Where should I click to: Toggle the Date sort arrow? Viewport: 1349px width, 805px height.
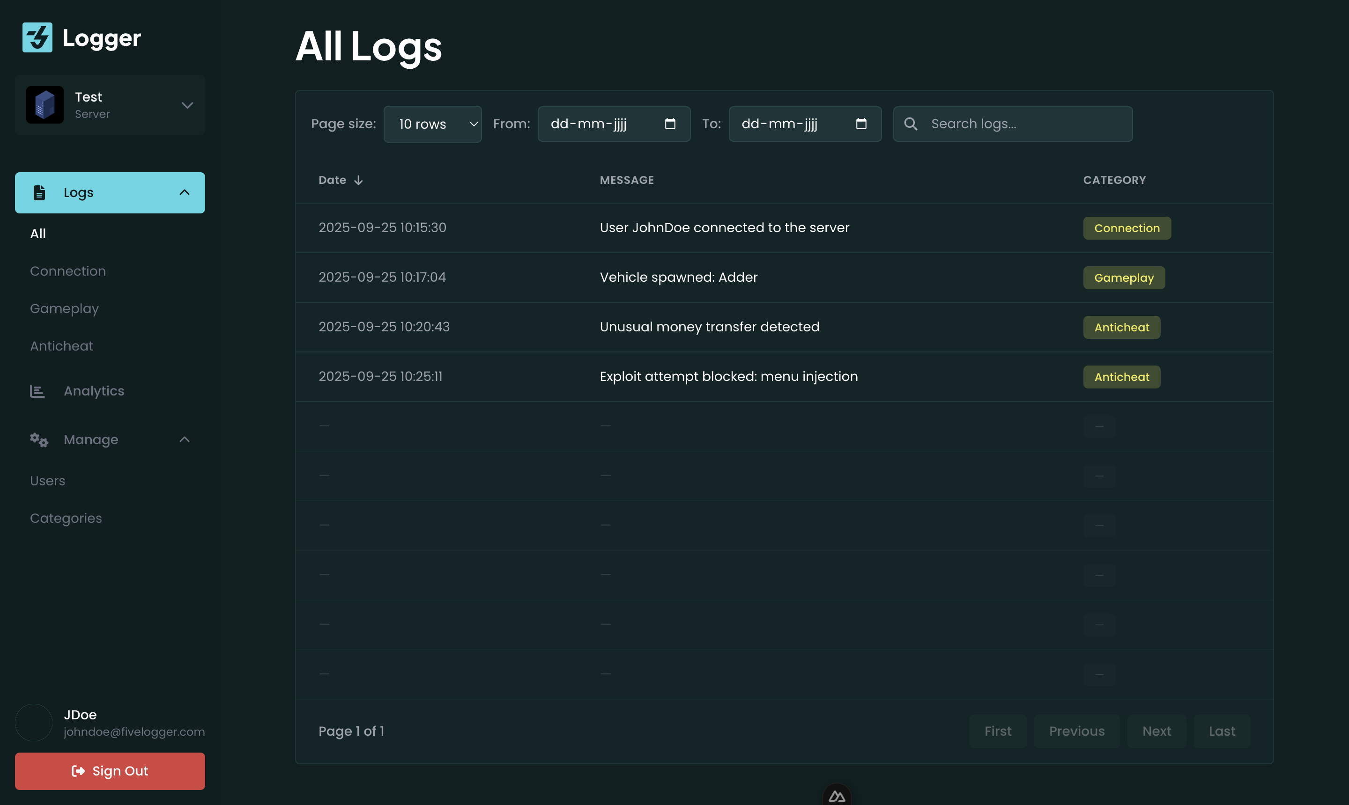click(x=359, y=180)
